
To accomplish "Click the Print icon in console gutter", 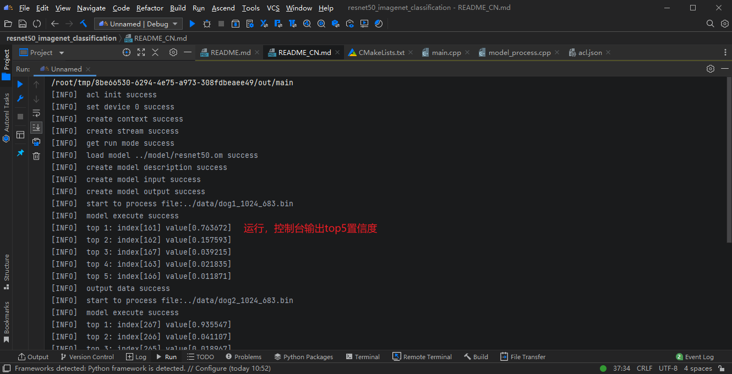I will (36, 142).
